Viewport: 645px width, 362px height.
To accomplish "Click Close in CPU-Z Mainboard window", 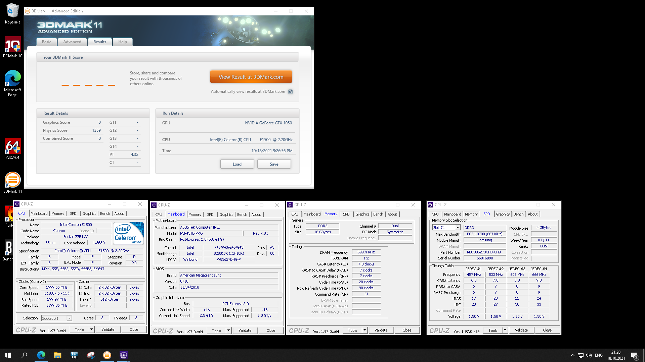I will pyautogui.click(x=271, y=330).
